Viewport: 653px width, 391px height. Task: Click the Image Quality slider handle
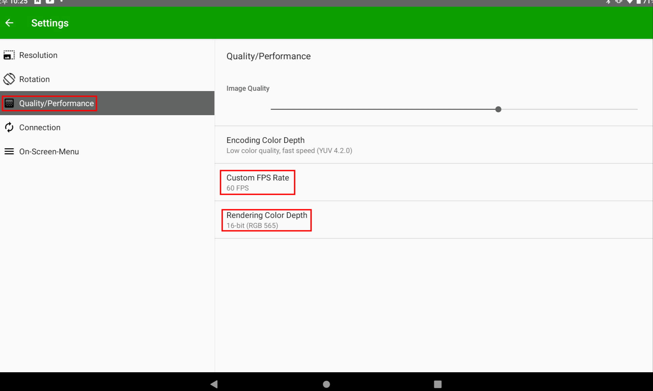(498, 109)
